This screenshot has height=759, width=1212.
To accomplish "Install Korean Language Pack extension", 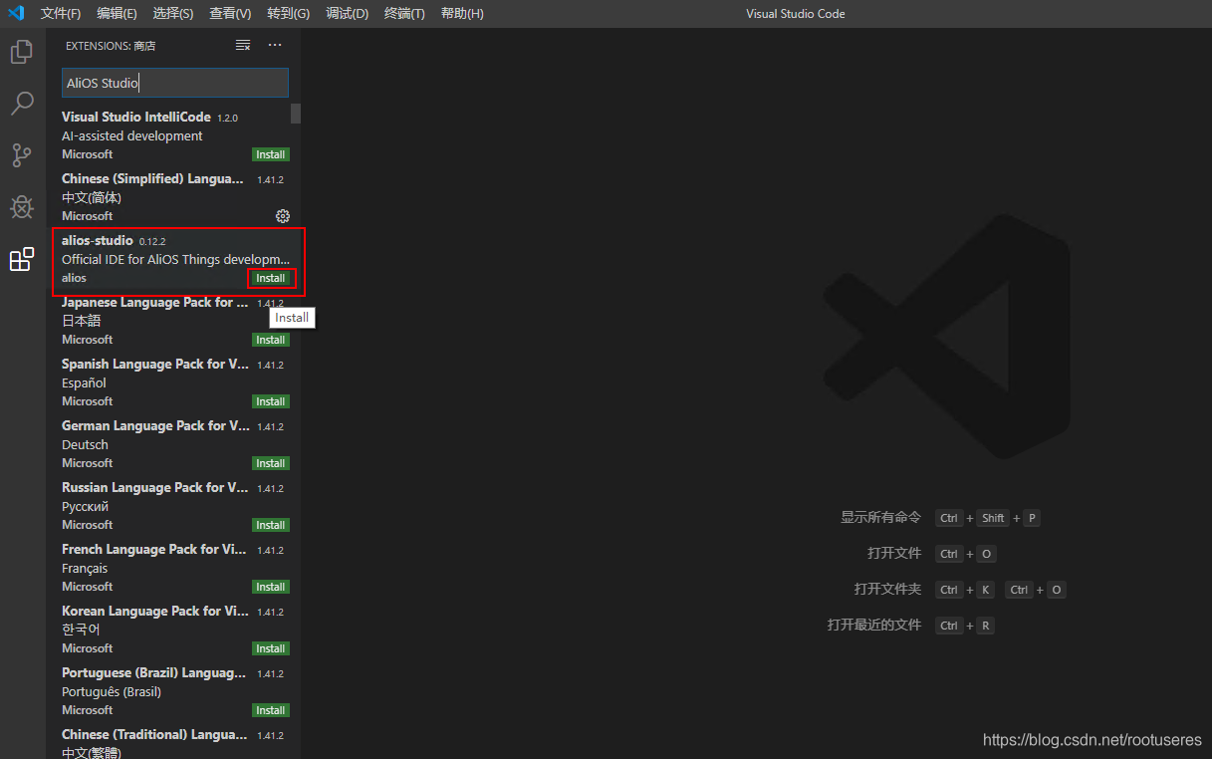I will tap(271, 648).
